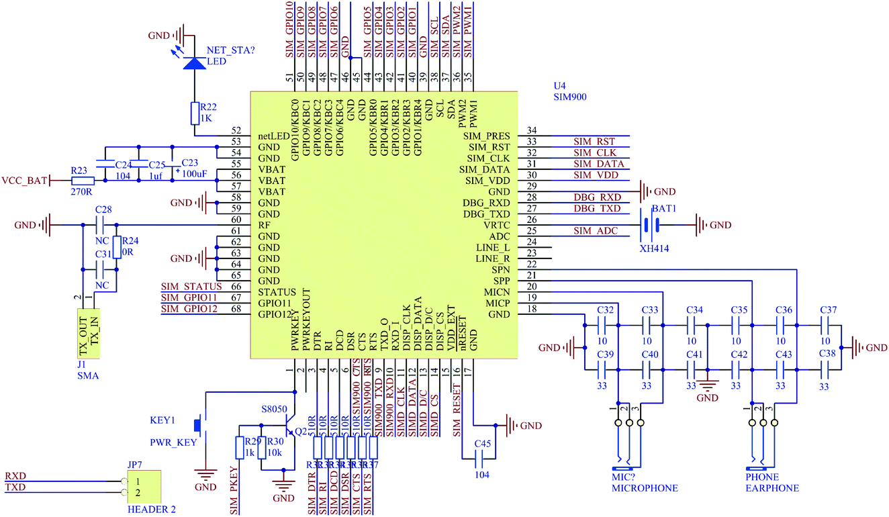Select pin number 52 of U4

[x=236, y=131]
